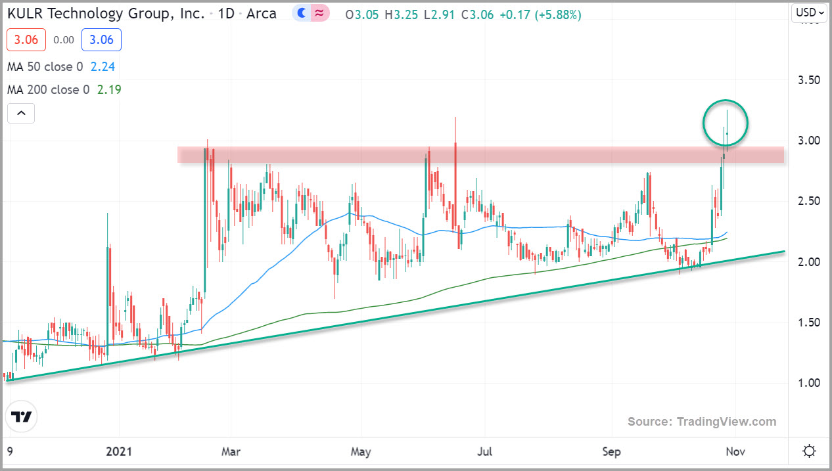Click the blue 3.06 buy price box
This screenshot has width=832, height=471.
[x=101, y=40]
